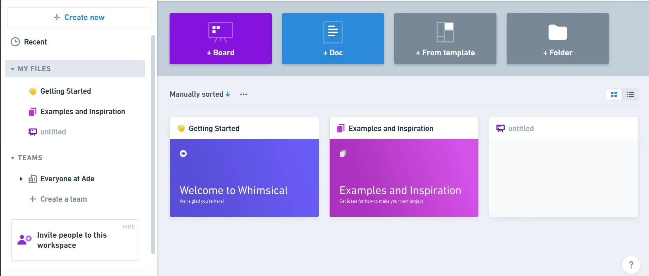The height and width of the screenshot is (276, 649).
Task: Open the blank untitled board thumbnail
Action: point(564,178)
